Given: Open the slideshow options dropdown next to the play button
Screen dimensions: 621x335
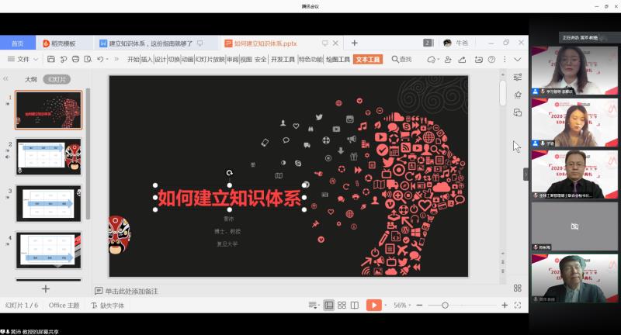Looking at the screenshot, I should (385, 305).
